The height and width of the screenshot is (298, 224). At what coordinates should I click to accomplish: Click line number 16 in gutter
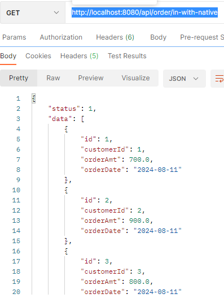[16, 251]
